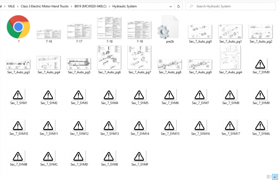Switch to details view layout
This screenshot has height=180, width=279.
tap(269, 177)
